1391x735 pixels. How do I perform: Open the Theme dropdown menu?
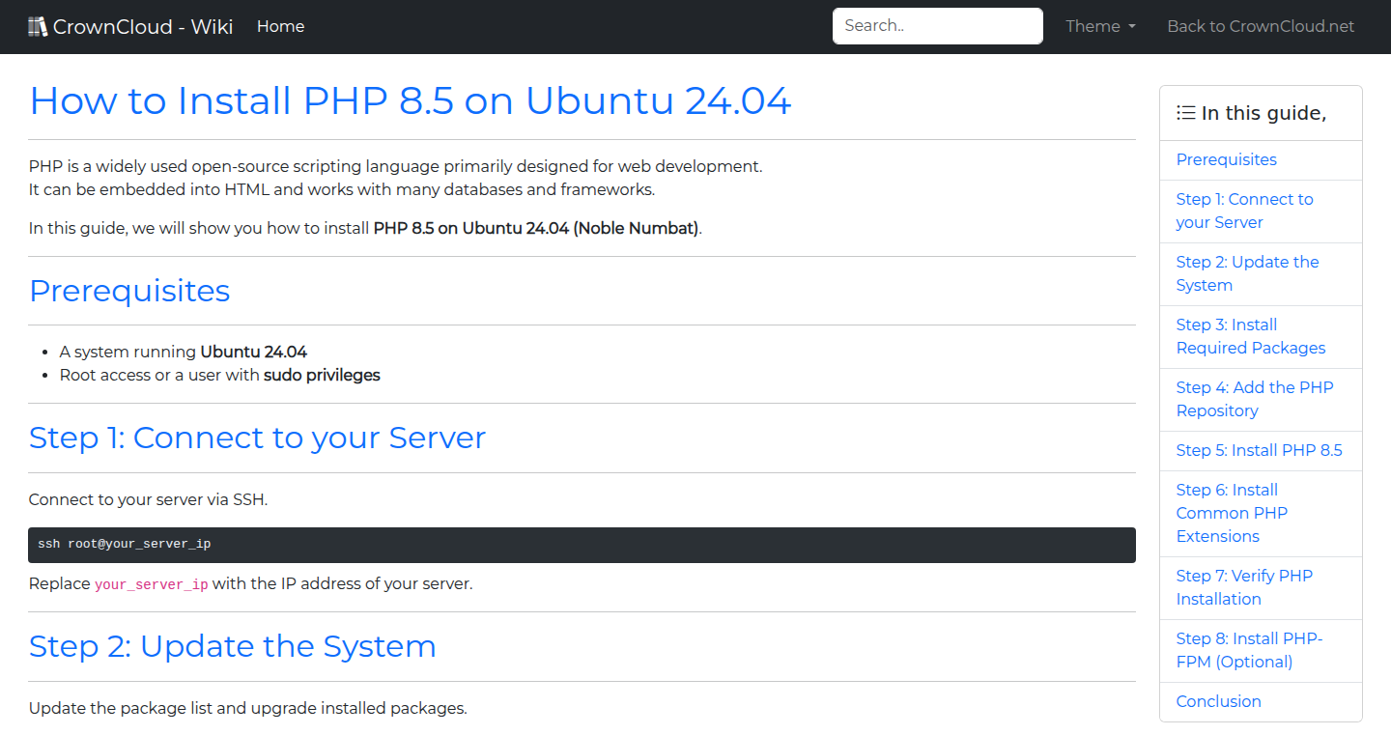click(x=1100, y=26)
